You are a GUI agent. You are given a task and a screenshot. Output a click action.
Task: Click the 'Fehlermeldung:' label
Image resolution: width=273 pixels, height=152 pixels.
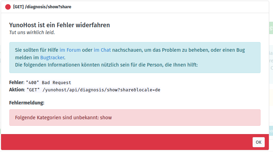tap(27, 103)
